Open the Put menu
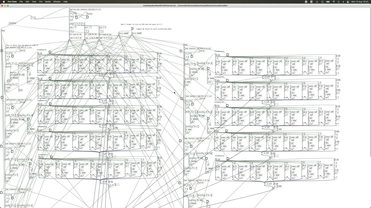The image size is (371, 208). coord(41,2)
